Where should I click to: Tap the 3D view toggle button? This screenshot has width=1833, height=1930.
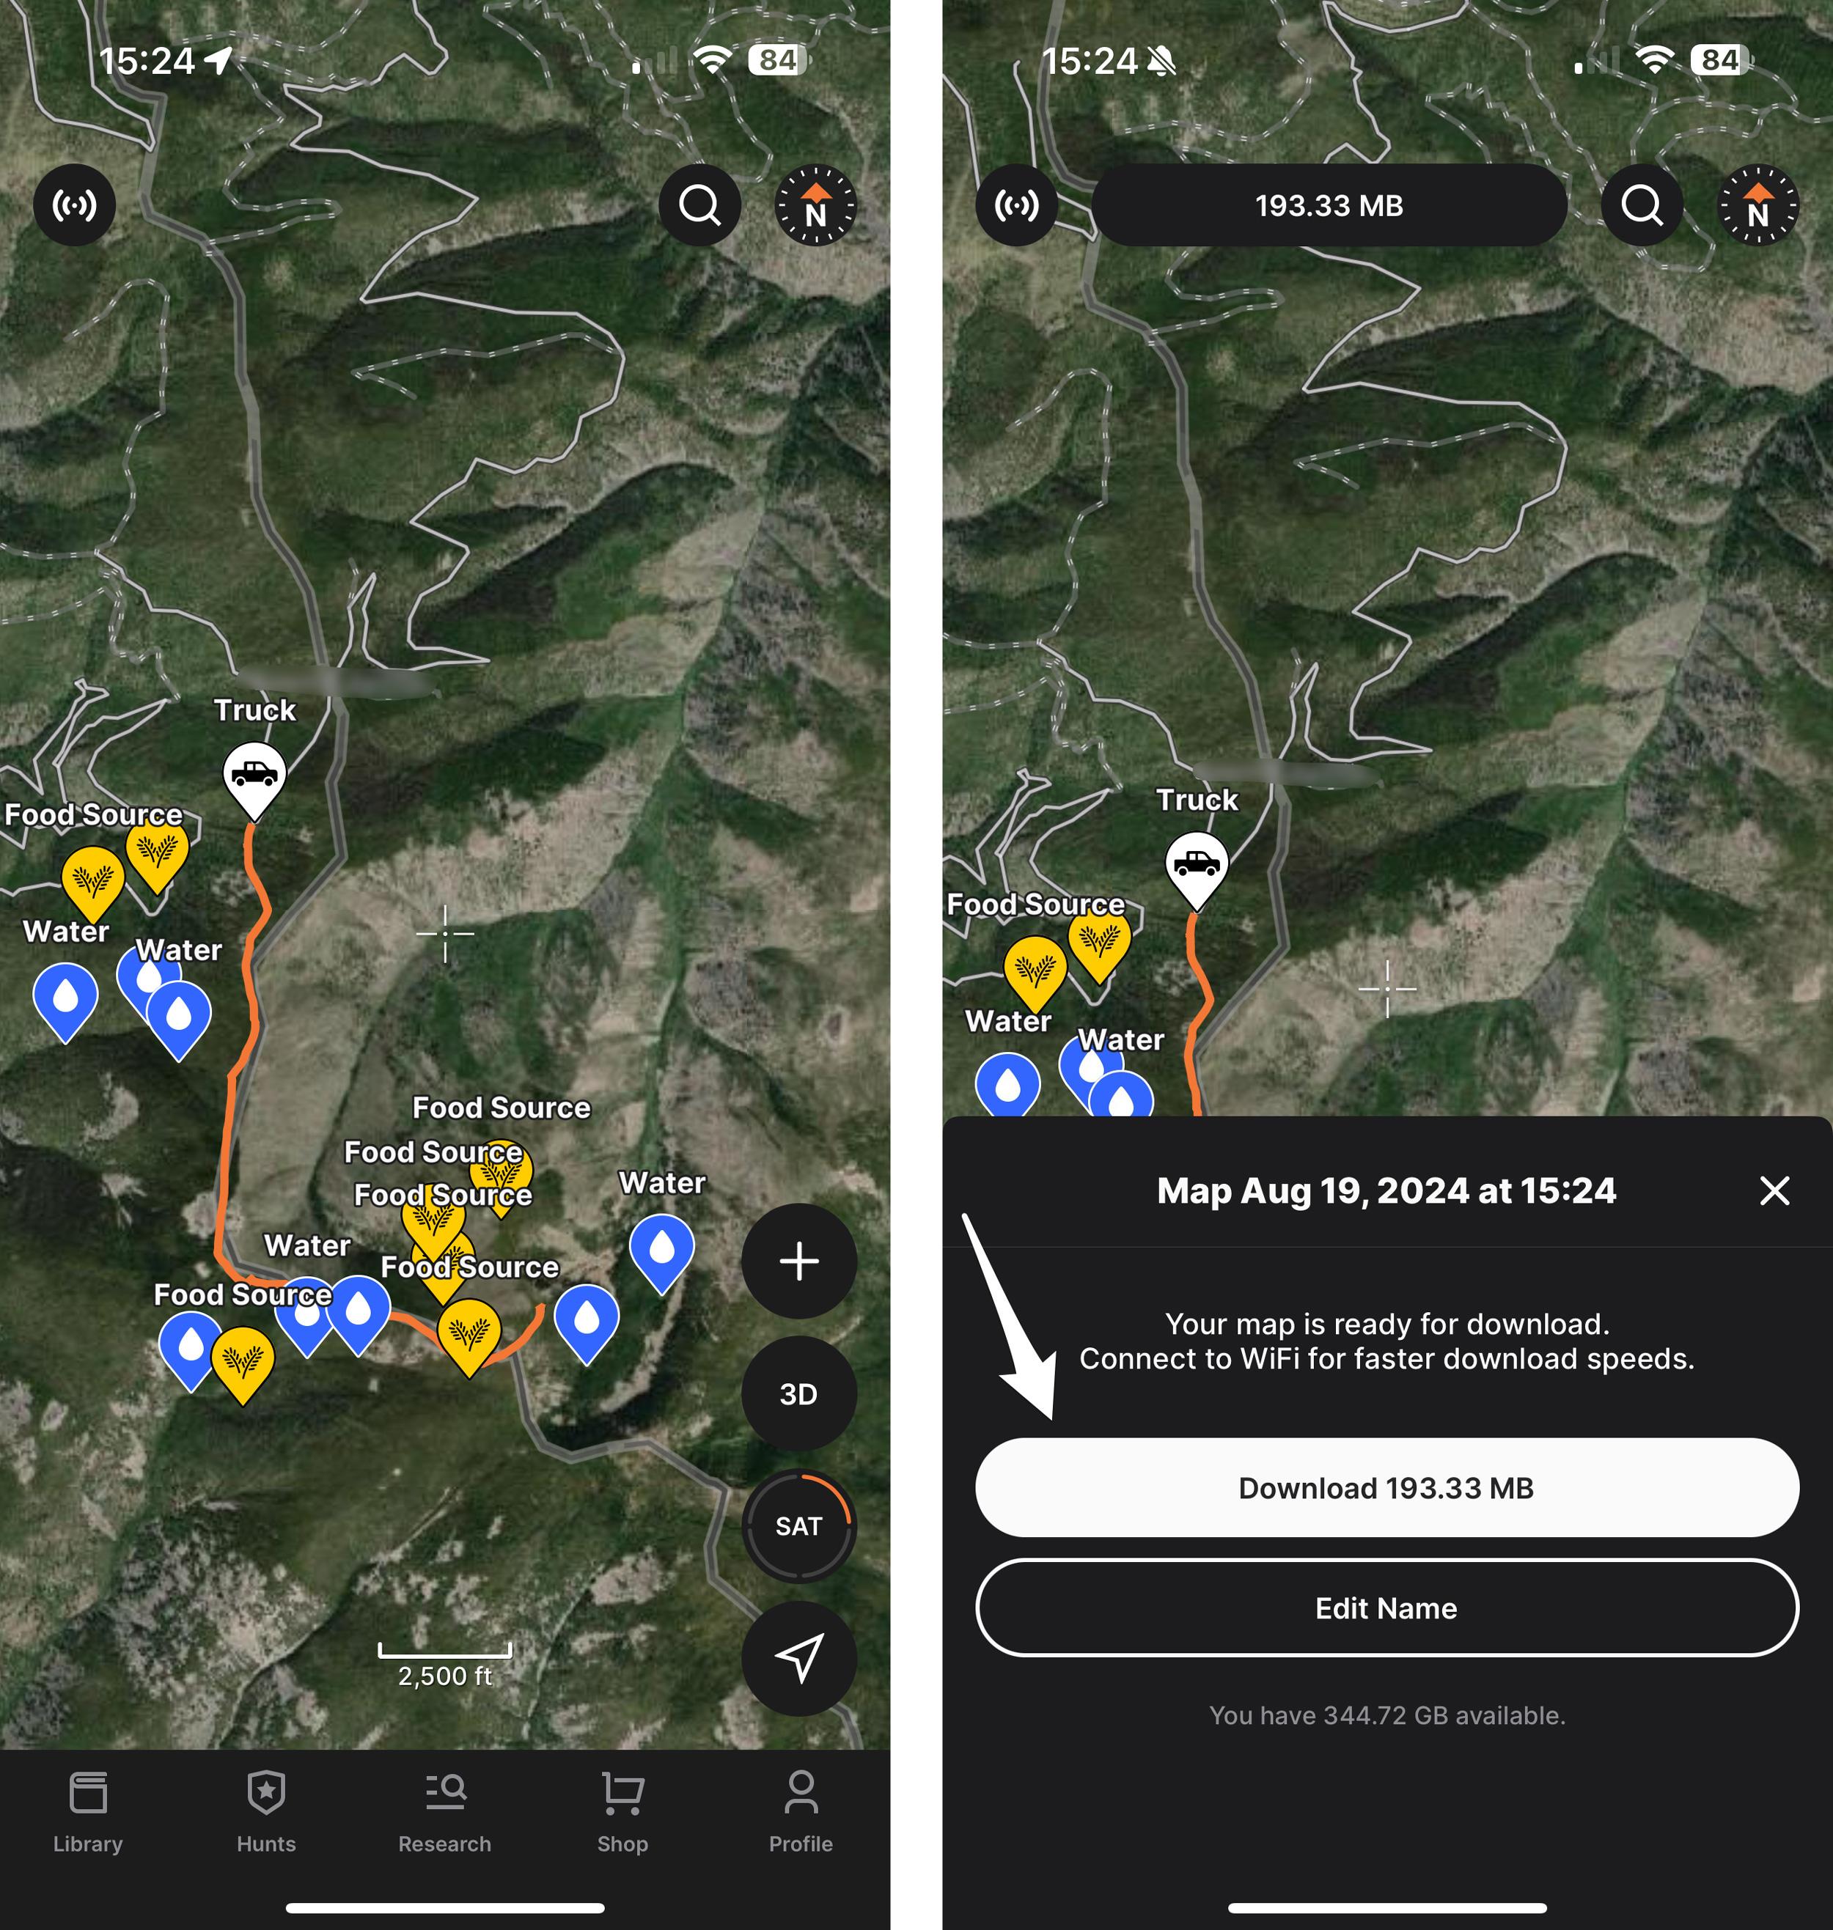[x=798, y=1391]
